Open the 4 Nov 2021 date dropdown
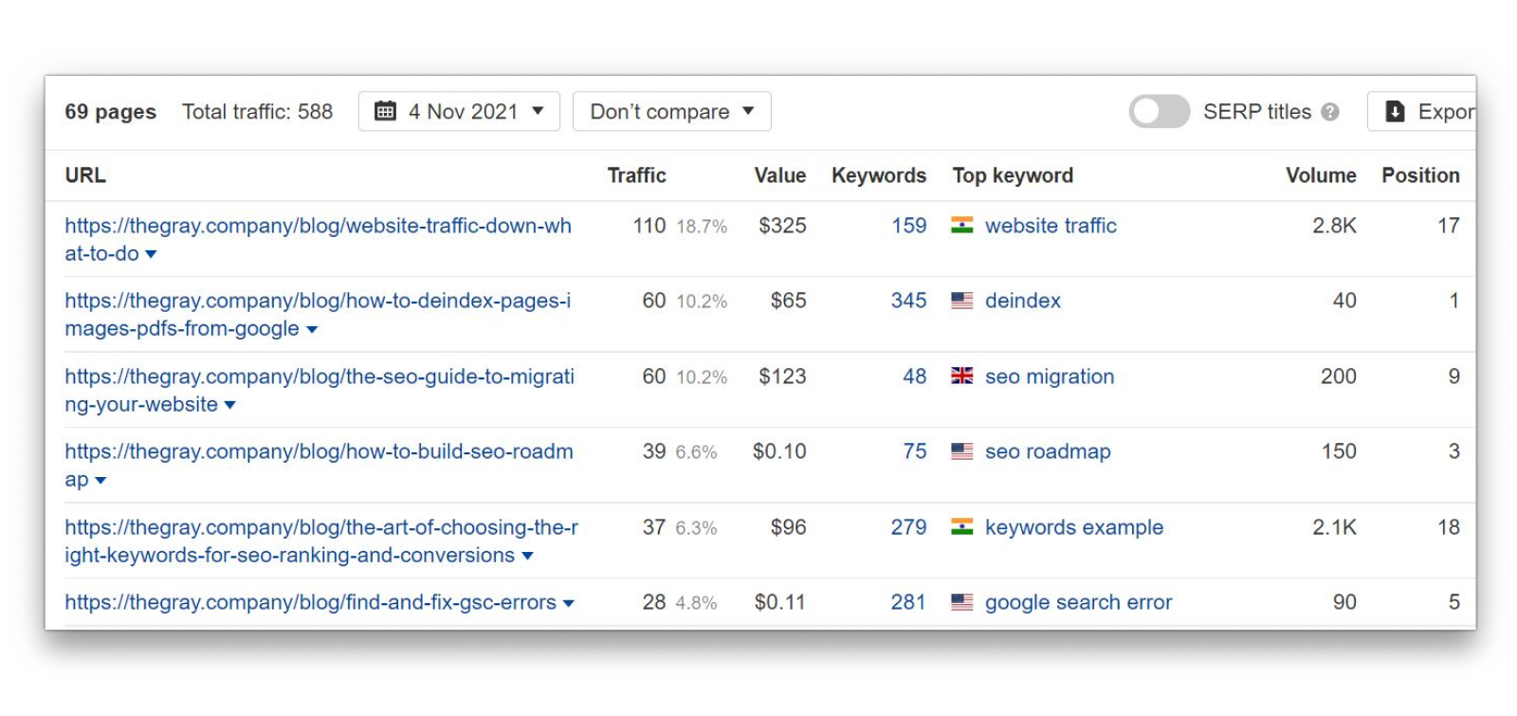Viewport: 1517px width, 716px height. click(x=460, y=112)
